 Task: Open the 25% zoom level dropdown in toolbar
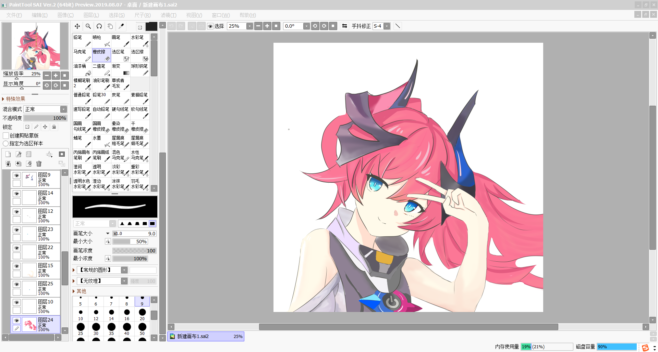(x=250, y=26)
